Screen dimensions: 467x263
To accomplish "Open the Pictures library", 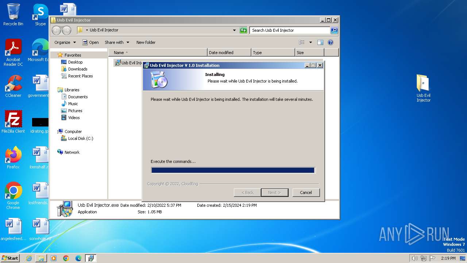I will (75, 111).
